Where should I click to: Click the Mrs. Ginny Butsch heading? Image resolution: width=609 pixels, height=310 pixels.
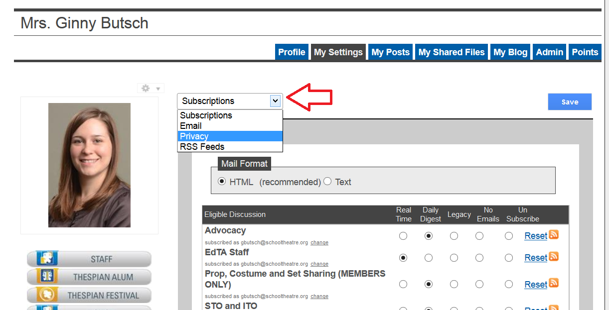click(x=84, y=23)
